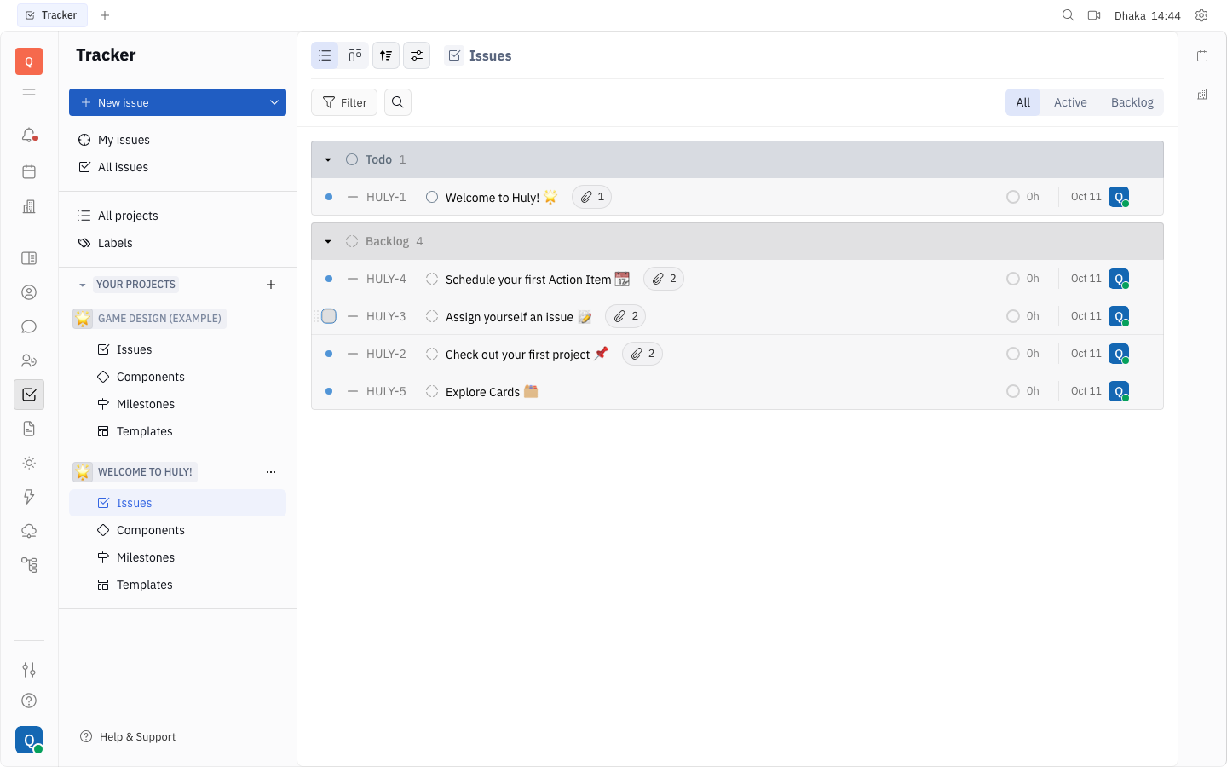1227x767 pixels.
Task: Open the notifications bell icon
Action: [x=29, y=136]
